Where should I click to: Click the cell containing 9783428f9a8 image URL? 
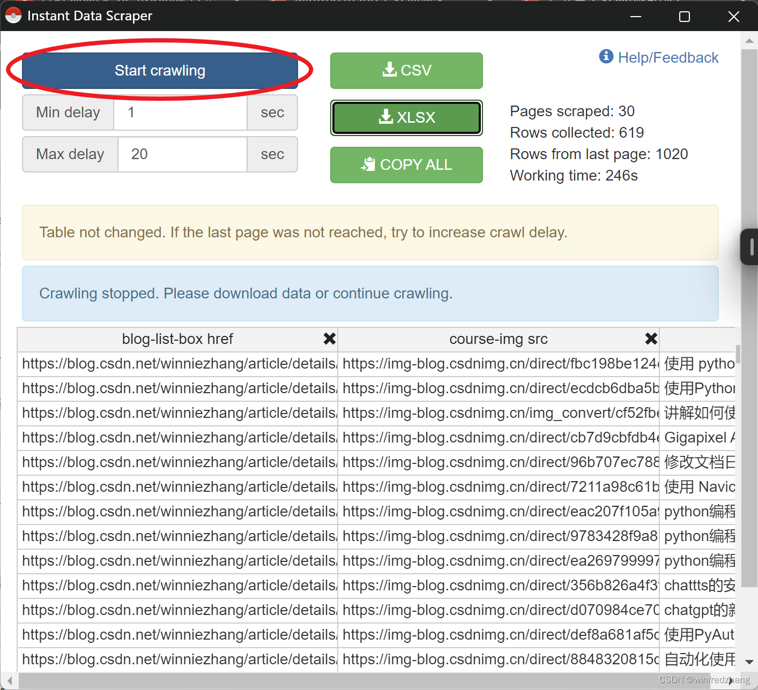(x=499, y=537)
